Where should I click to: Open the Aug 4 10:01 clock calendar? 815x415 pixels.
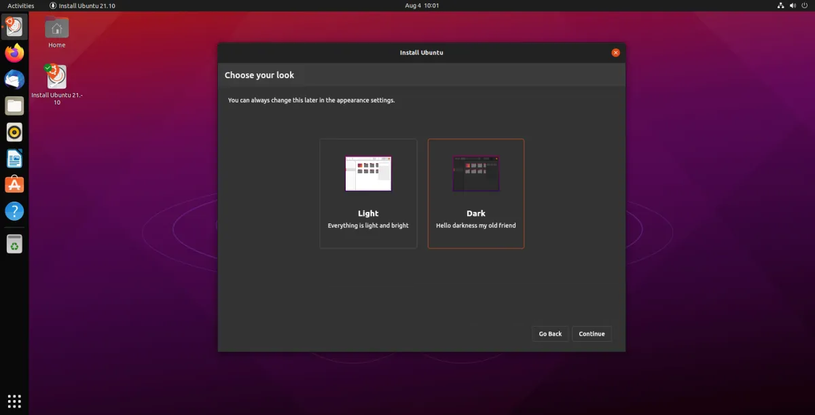point(422,5)
